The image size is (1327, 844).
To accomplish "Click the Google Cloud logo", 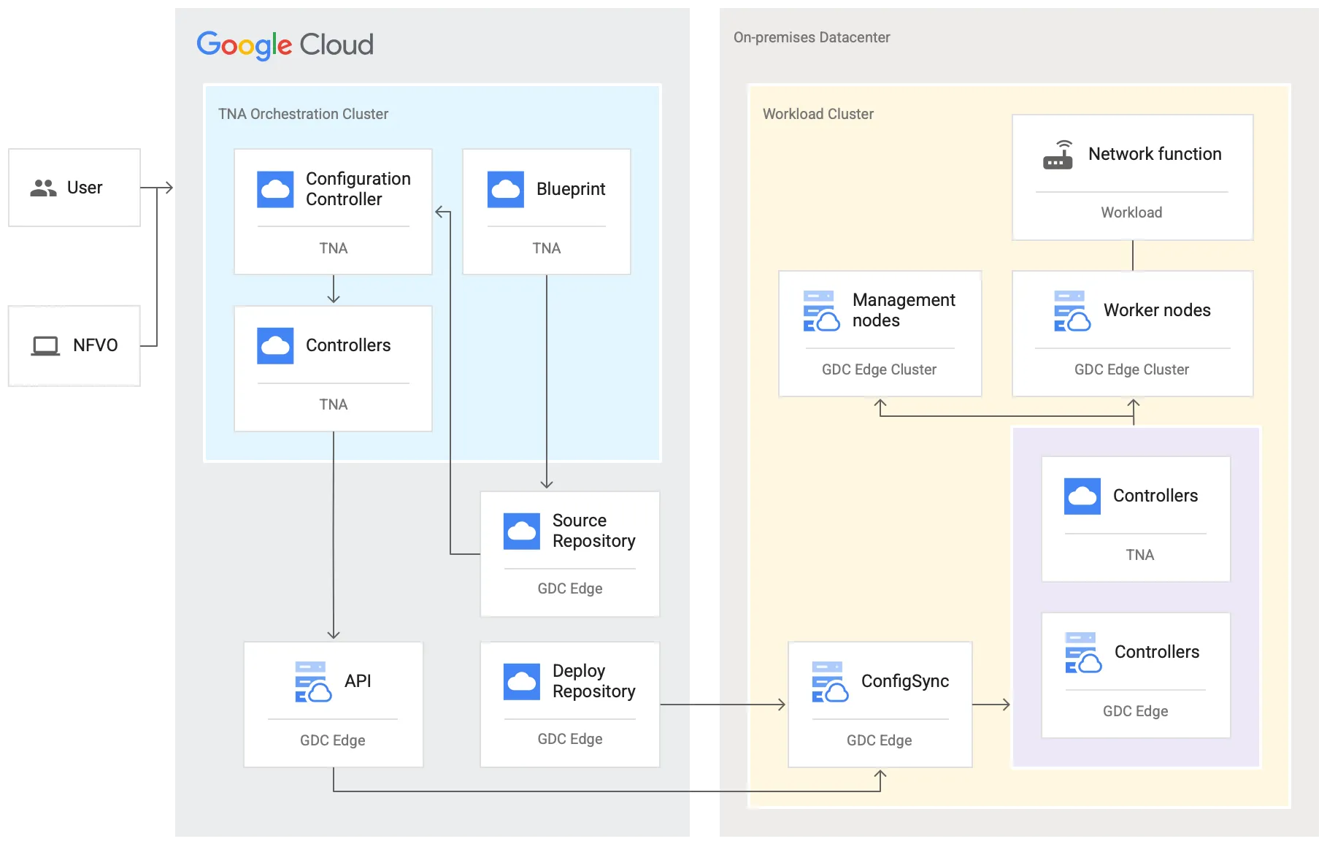I will [x=285, y=45].
